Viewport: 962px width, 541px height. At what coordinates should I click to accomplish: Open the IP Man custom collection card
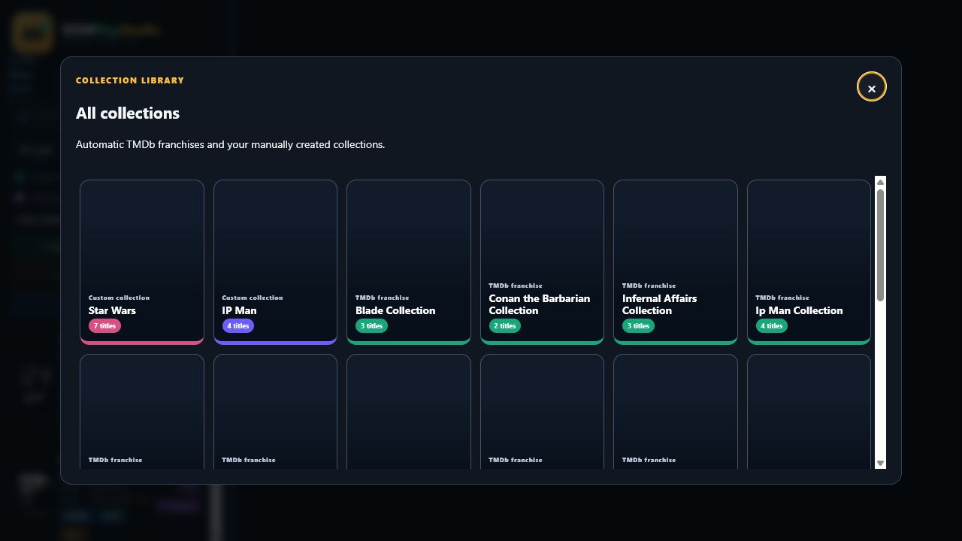point(275,262)
